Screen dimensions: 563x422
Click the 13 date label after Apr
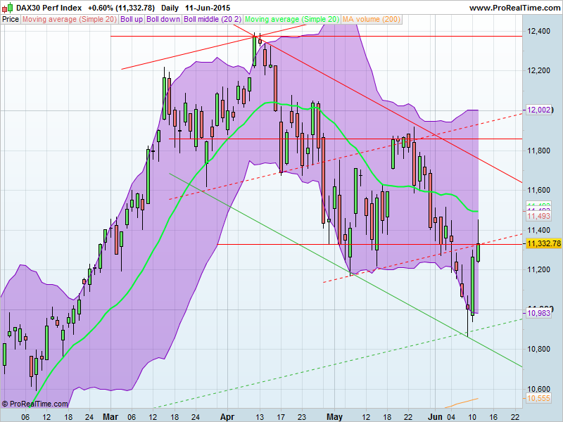[x=259, y=417]
